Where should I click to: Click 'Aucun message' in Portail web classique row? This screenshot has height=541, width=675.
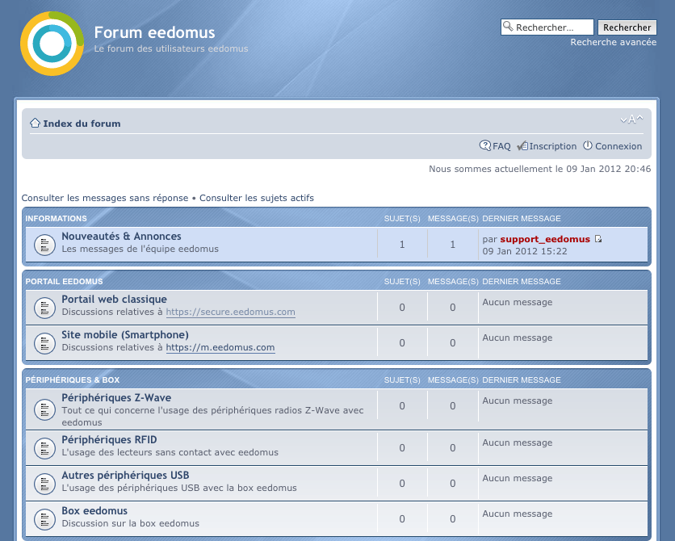[517, 302]
